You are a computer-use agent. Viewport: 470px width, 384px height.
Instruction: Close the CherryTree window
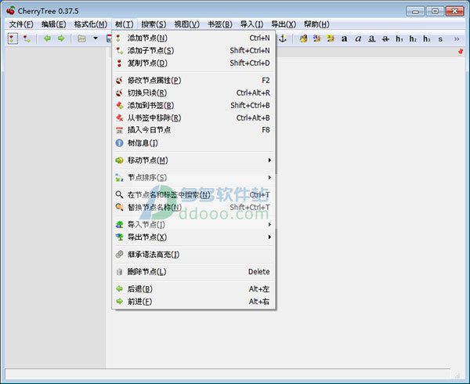(454, 12)
